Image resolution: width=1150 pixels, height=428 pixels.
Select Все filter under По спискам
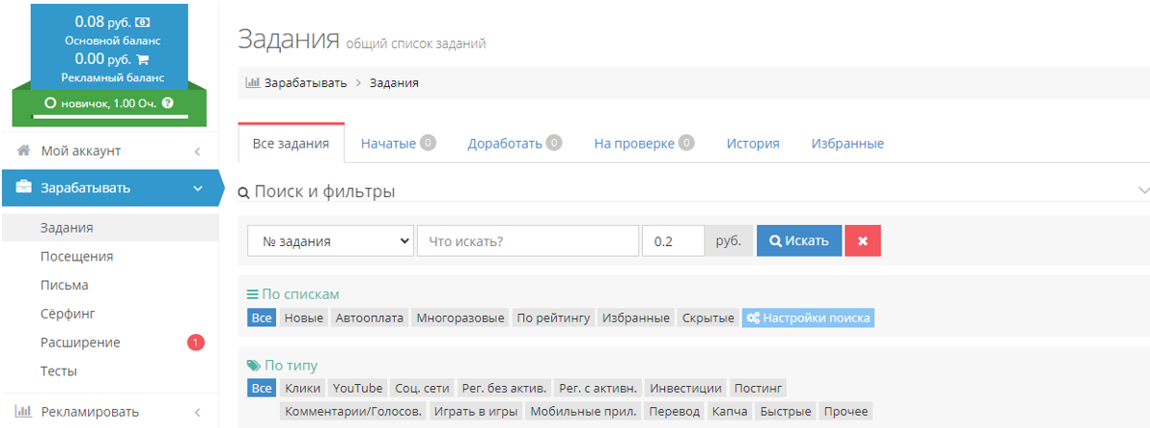tap(262, 318)
